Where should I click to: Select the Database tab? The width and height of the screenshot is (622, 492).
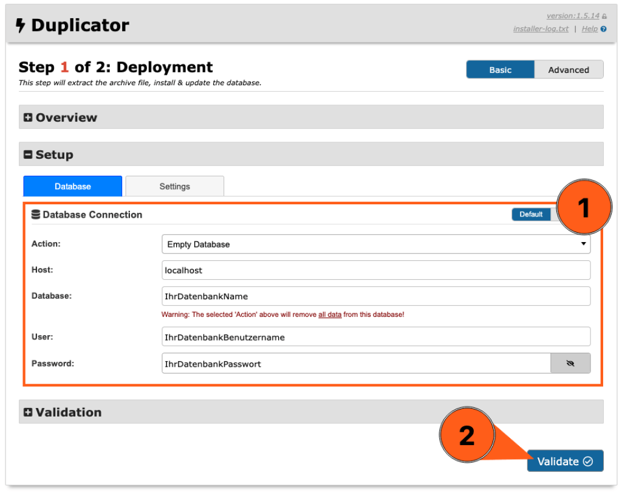(x=72, y=186)
